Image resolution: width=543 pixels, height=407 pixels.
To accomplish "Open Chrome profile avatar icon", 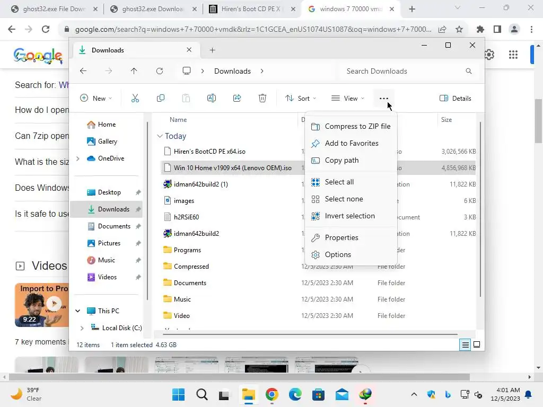I will pos(514,30).
